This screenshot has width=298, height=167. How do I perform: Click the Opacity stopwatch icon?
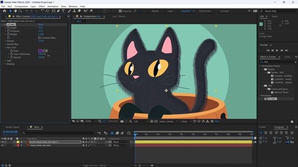[x=12, y=57]
